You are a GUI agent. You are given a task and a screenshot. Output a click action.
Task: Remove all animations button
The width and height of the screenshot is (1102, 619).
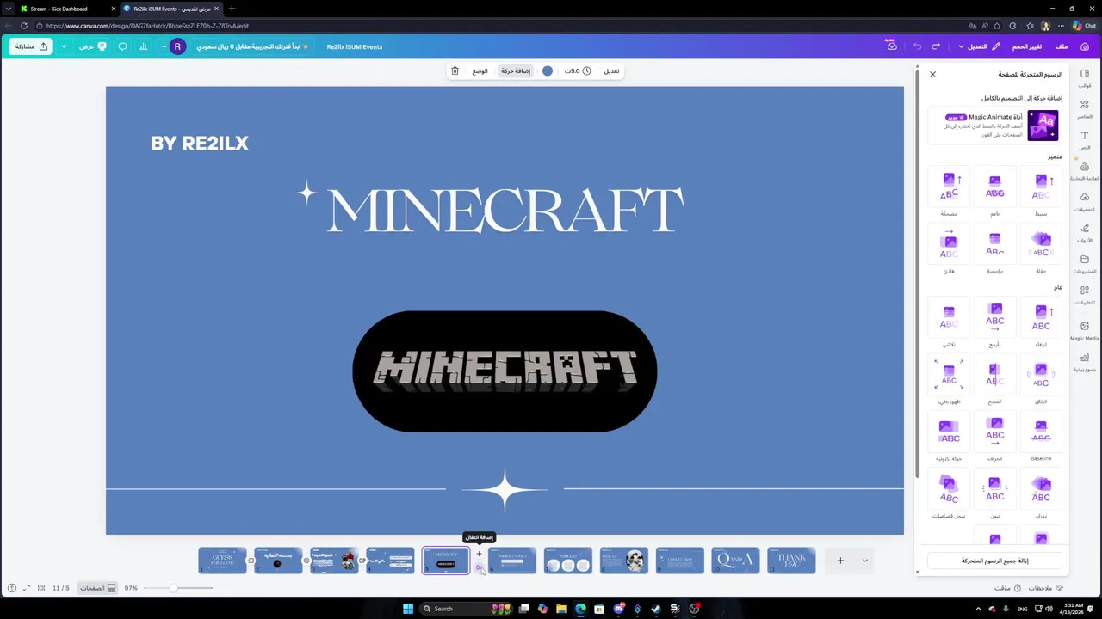tap(995, 561)
